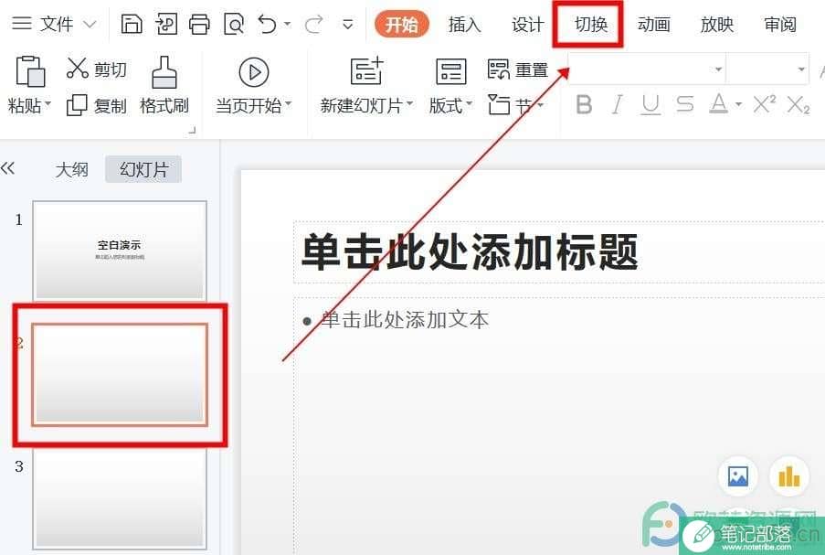Expand the quick access toolbar customize arrow
The width and height of the screenshot is (825, 555).
click(x=348, y=24)
